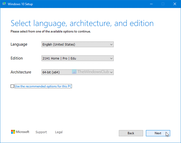Click the "Select language, architecture, and edition" heading
181x143 pixels.
[x=82, y=24]
